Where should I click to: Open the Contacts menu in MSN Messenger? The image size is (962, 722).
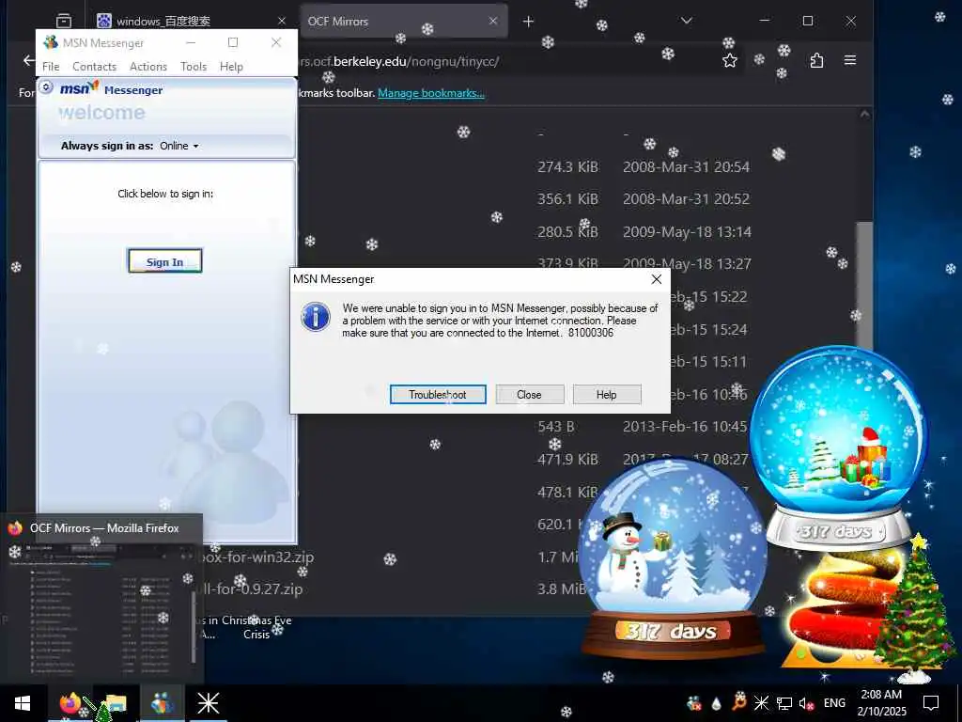[95, 67]
